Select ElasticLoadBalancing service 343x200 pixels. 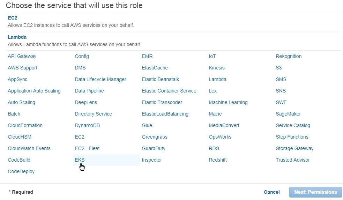[x=165, y=114]
